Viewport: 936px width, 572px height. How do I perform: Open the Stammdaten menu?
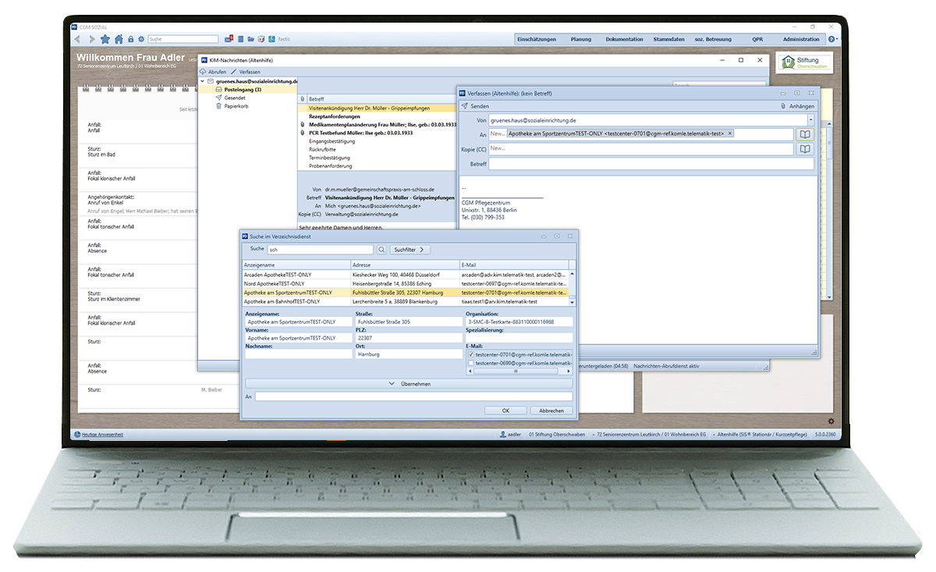[x=669, y=39]
